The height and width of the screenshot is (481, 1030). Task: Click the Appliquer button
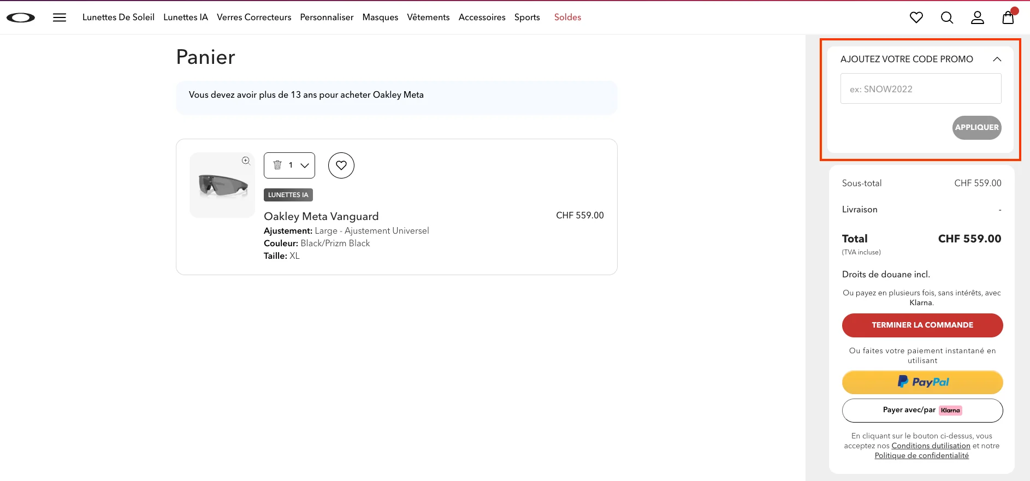pos(976,128)
